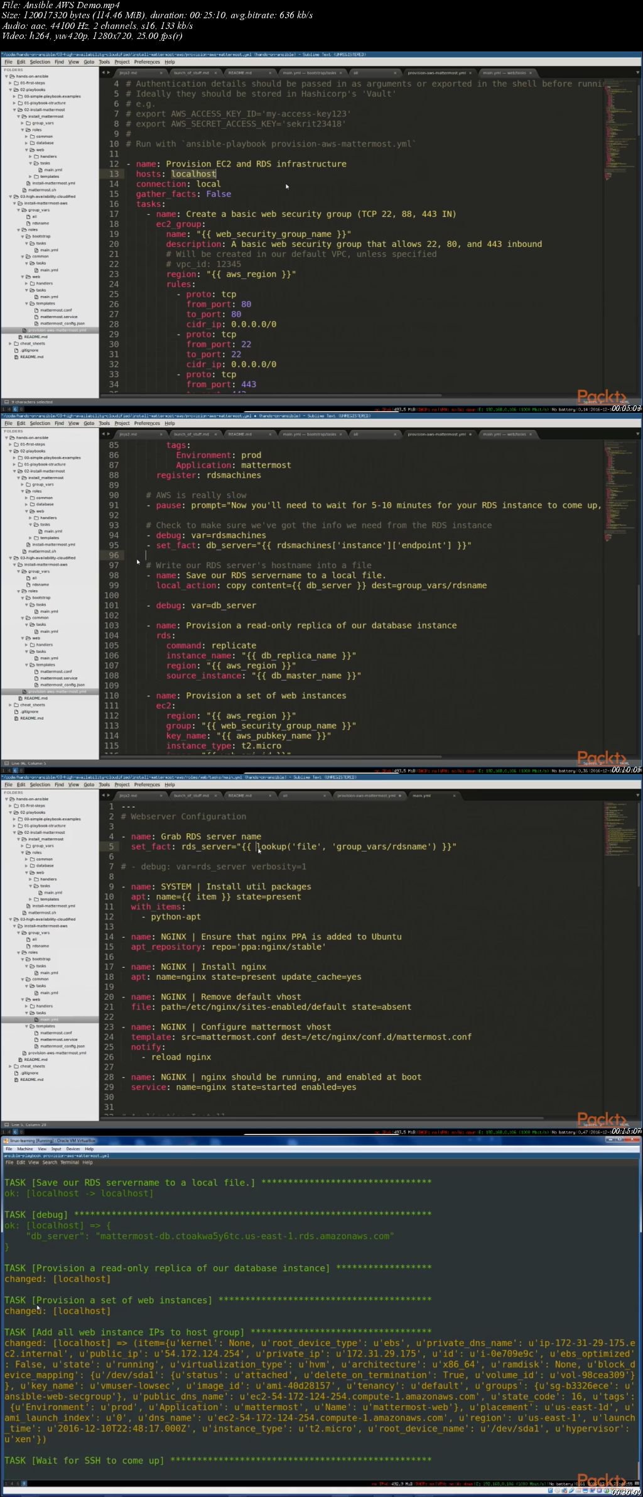Click db_server hostname text in terminal output

pyautogui.click(x=245, y=1236)
